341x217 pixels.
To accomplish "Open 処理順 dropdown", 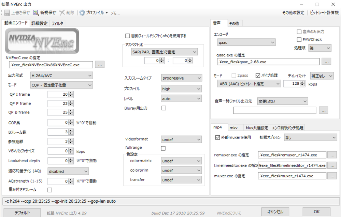I will [x=320, y=48].
